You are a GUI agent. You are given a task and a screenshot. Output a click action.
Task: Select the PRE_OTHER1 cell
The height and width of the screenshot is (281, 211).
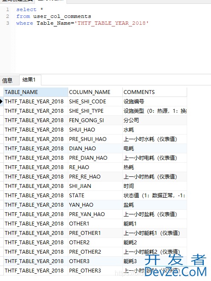(x=95, y=233)
